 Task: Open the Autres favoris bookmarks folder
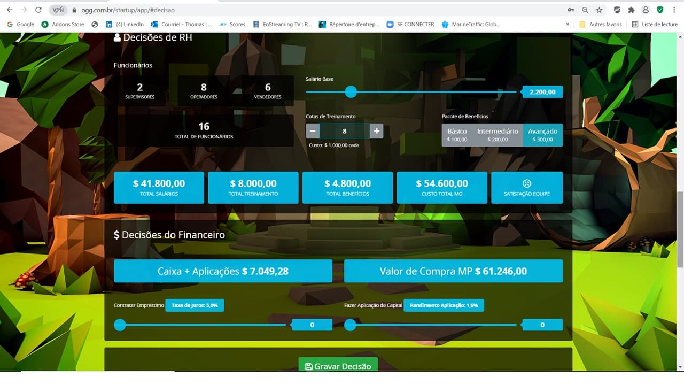pyautogui.click(x=601, y=24)
